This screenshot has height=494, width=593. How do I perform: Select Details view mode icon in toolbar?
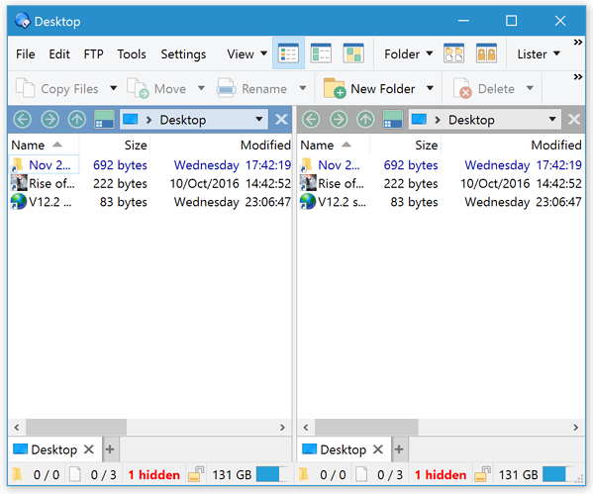[288, 53]
